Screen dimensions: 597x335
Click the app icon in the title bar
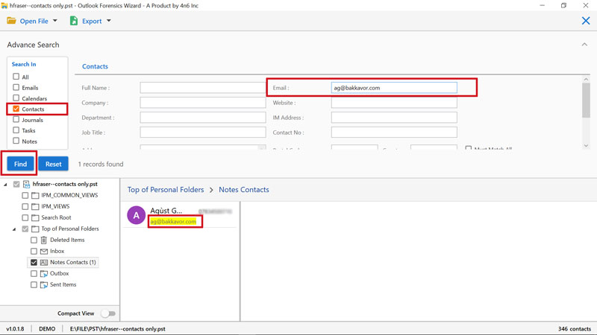coord(4,6)
